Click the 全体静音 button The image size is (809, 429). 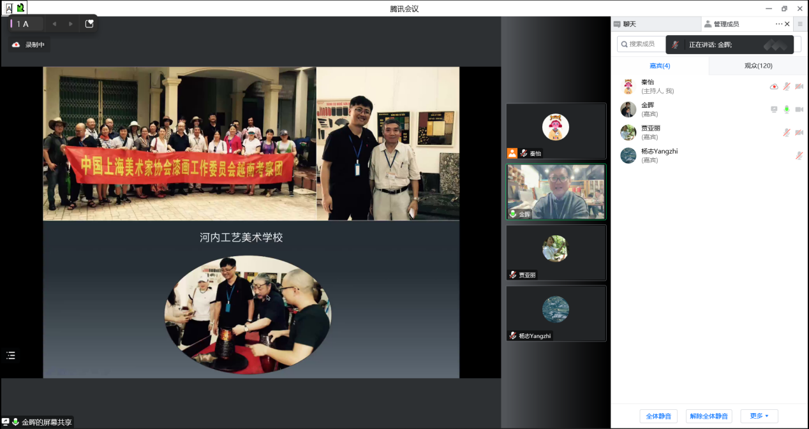(658, 416)
